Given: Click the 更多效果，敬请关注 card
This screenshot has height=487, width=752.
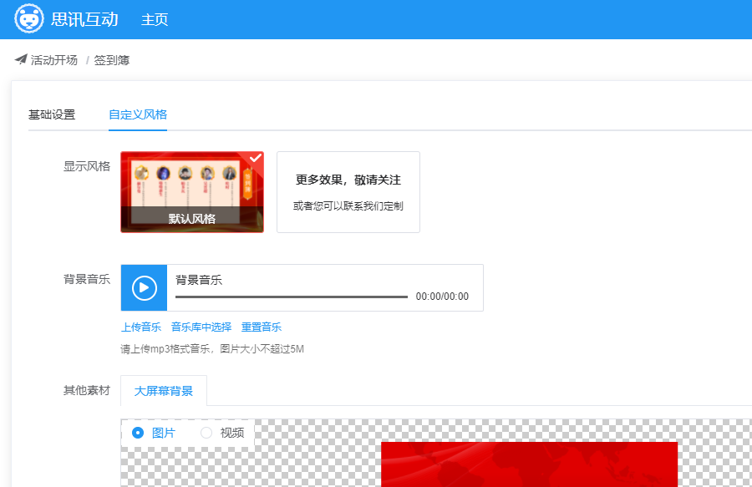Looking at the screenshot, I should [348, 192].
